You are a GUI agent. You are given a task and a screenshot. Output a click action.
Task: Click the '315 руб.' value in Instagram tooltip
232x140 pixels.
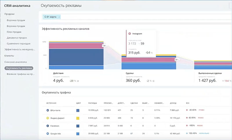[134, 53]
